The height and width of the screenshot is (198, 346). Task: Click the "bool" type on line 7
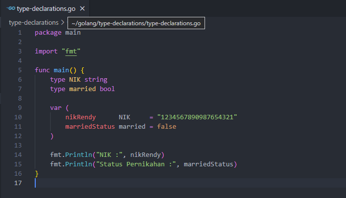pyautogui.click(x=107, y=89)
